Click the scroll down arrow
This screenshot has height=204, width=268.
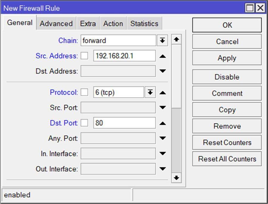[176, 178]
